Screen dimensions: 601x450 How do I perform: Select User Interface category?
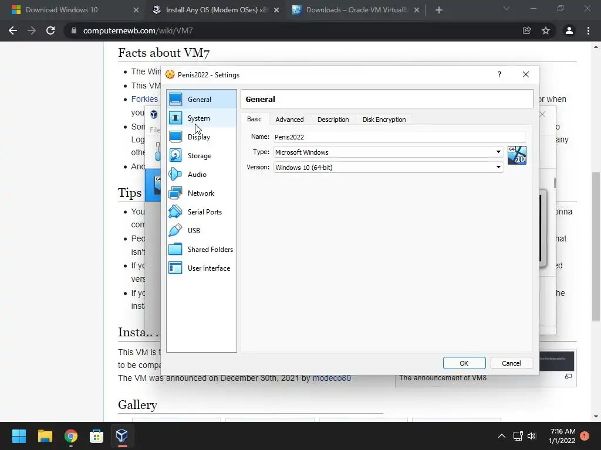coord(202,268)
